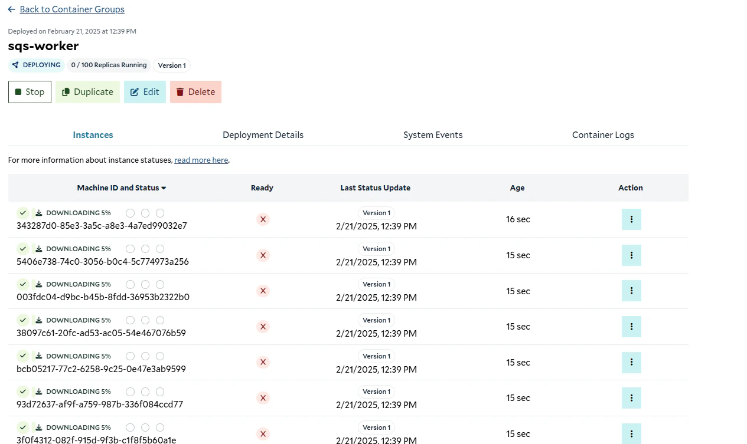Open action menu for machine bcb05217-77c2-6258-9c25-0e47e3ab9599
Screen dimensions: 747x444
coord(631,363)
